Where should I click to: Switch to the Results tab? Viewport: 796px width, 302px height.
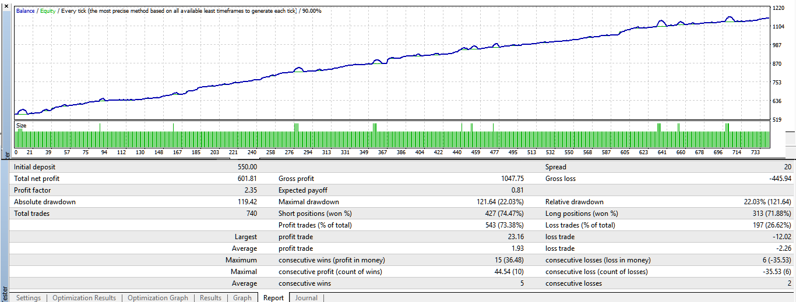210,297
